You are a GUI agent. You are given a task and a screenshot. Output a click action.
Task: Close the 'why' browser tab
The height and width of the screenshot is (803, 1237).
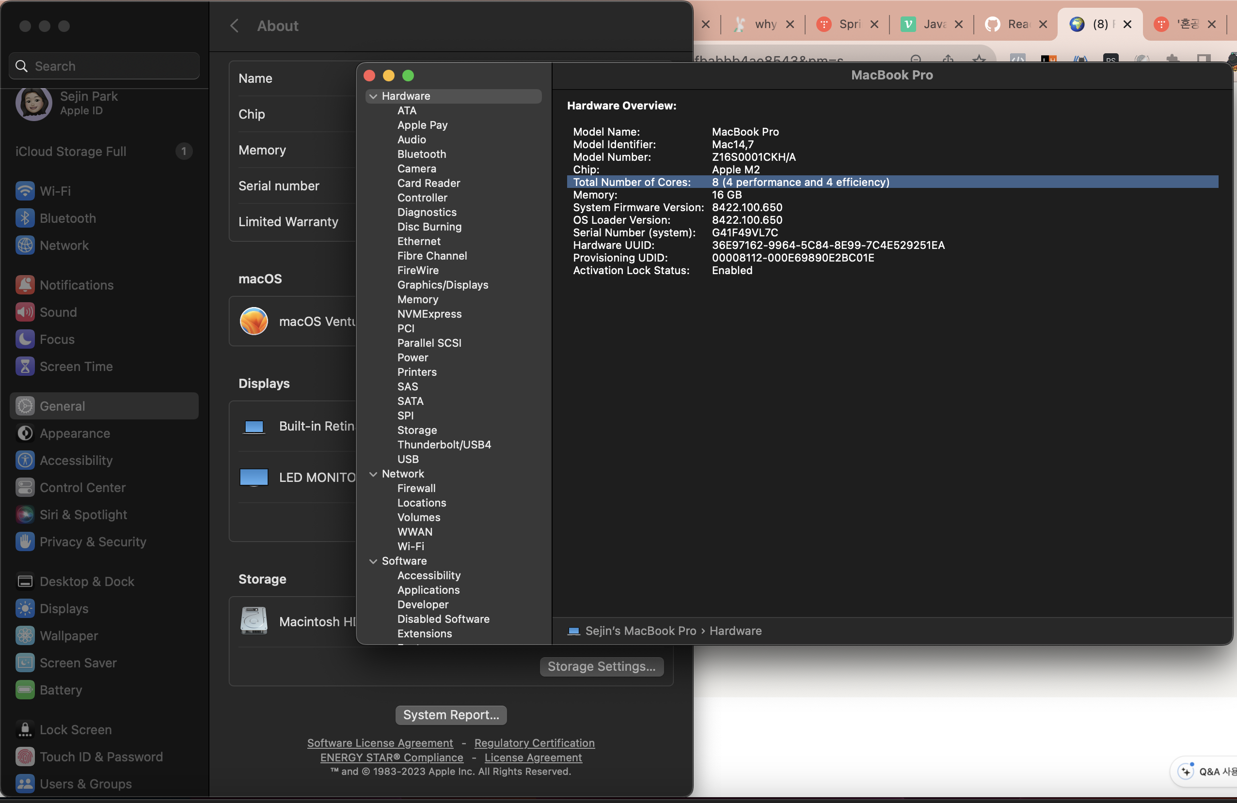[790, 24]
